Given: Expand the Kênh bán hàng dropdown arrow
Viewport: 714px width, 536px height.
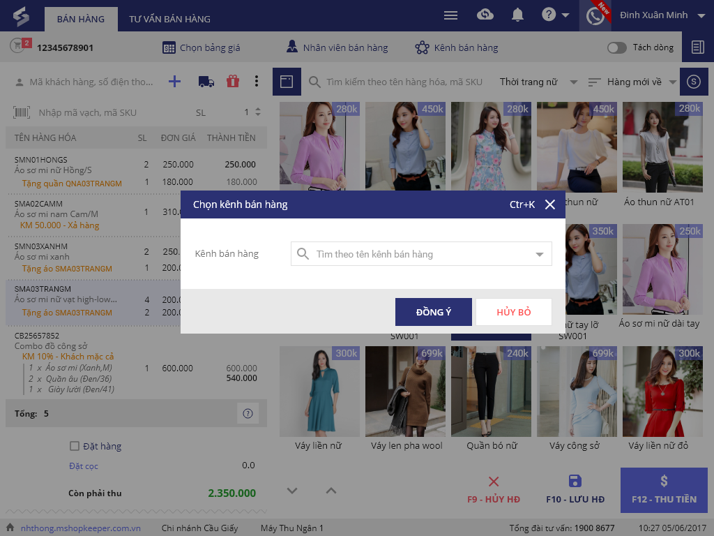Looking at the screenshot, I should click(539, 255).
